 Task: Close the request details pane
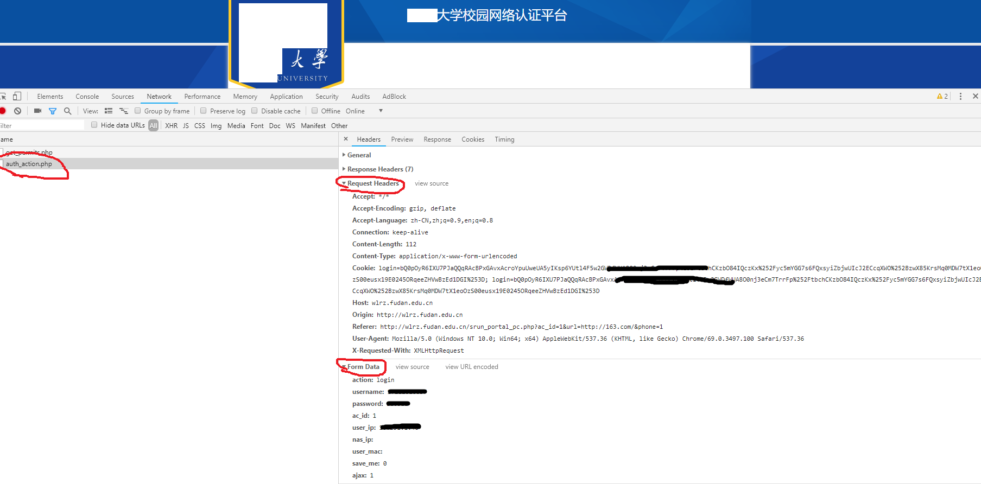[x=346, y=139]
